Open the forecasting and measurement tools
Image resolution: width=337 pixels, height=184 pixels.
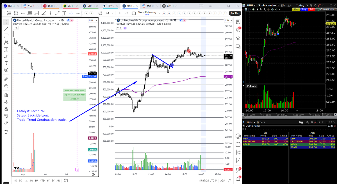[x=6, y=49]
